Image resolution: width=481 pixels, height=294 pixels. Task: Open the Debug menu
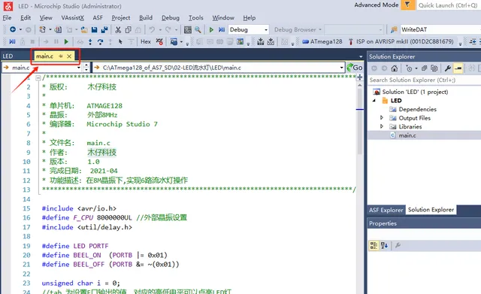tap(171, 18)
